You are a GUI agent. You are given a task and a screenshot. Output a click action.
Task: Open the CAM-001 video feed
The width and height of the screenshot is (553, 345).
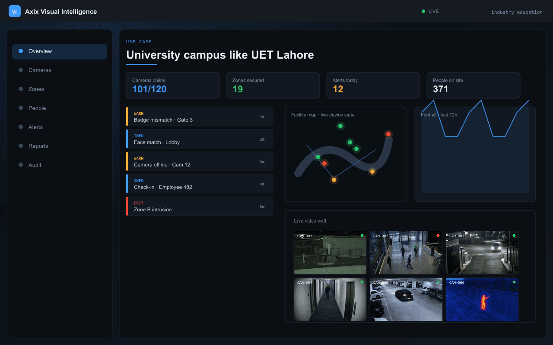point(330,253)
